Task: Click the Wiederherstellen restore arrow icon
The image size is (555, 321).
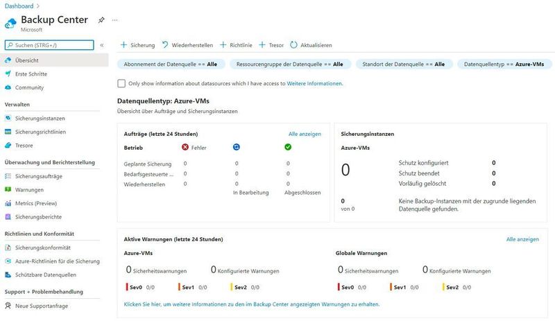Action: click(x=165, y=44)
